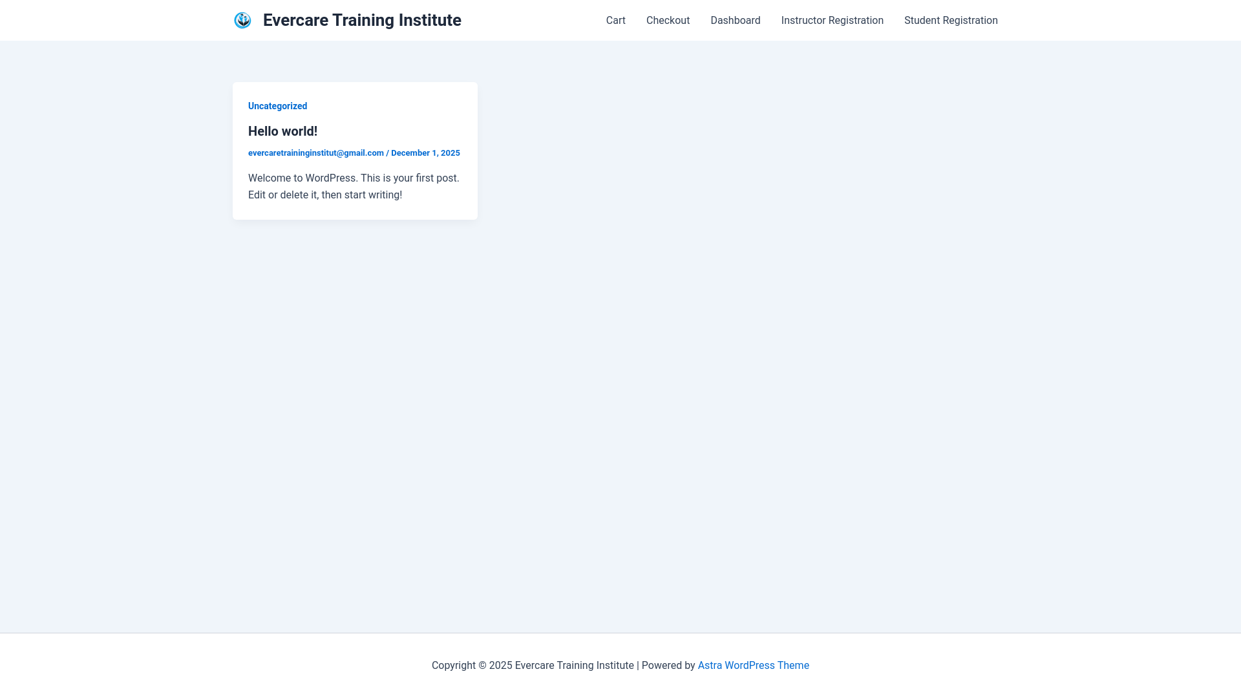Open the Uncategorized category link
1241x698 pixels.
click(x=277, y=106)
